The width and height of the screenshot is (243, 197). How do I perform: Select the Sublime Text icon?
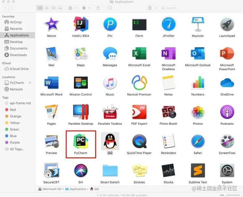[198, 170]
